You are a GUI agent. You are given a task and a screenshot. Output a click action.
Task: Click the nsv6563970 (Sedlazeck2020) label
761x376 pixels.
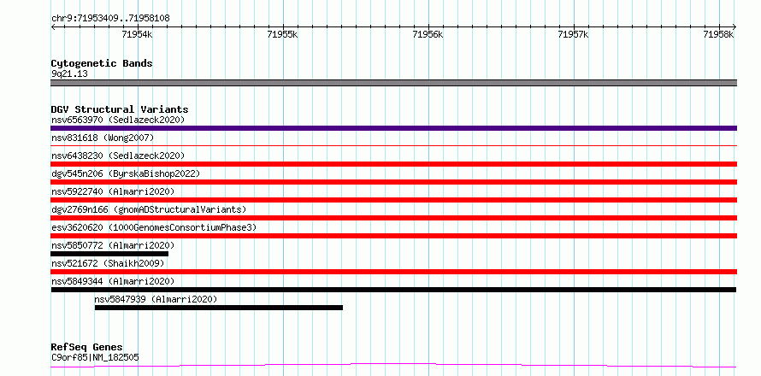(118, 120)
